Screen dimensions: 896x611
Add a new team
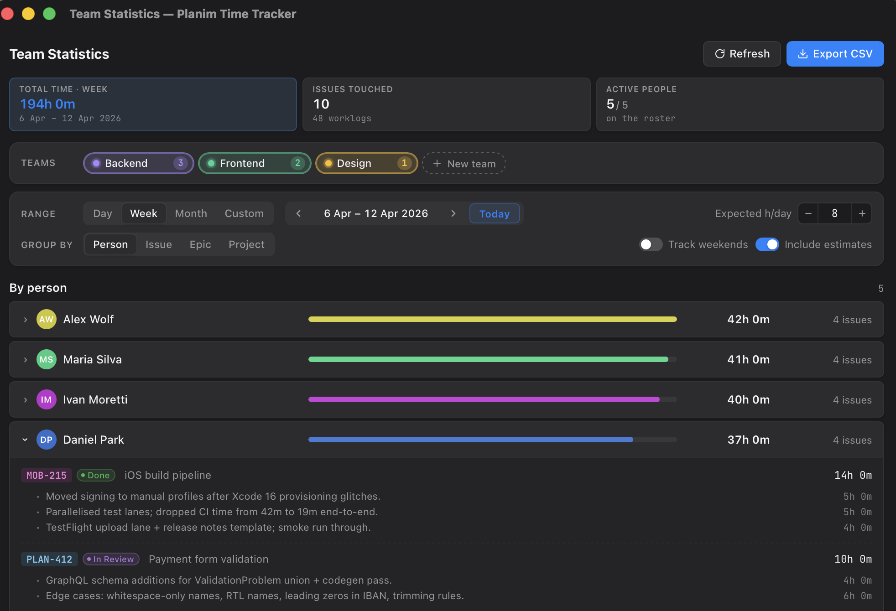coord(464,163)
